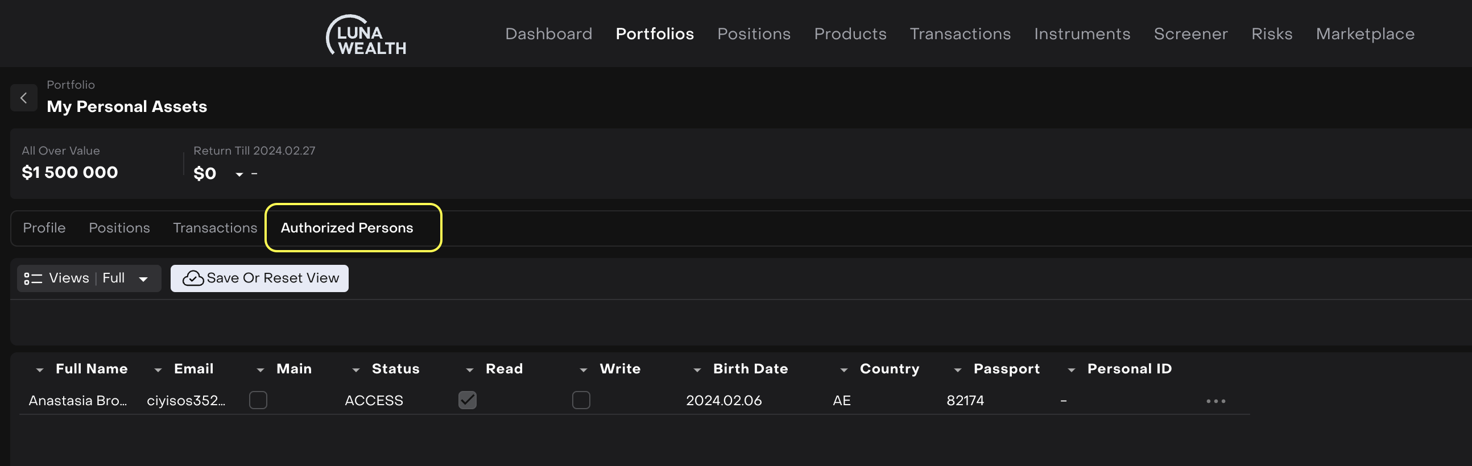1472x466 pixels.
Task: Expand the Return value dropdown arrow
Action: [x=239, y=174]
